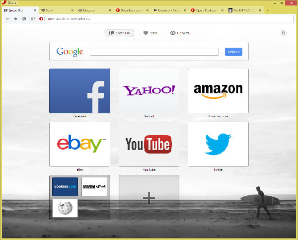Open Speed Dial from toolbar grid icon
Image resolution: width=298 pixels, height=240 pixels.
click(32, 19)
